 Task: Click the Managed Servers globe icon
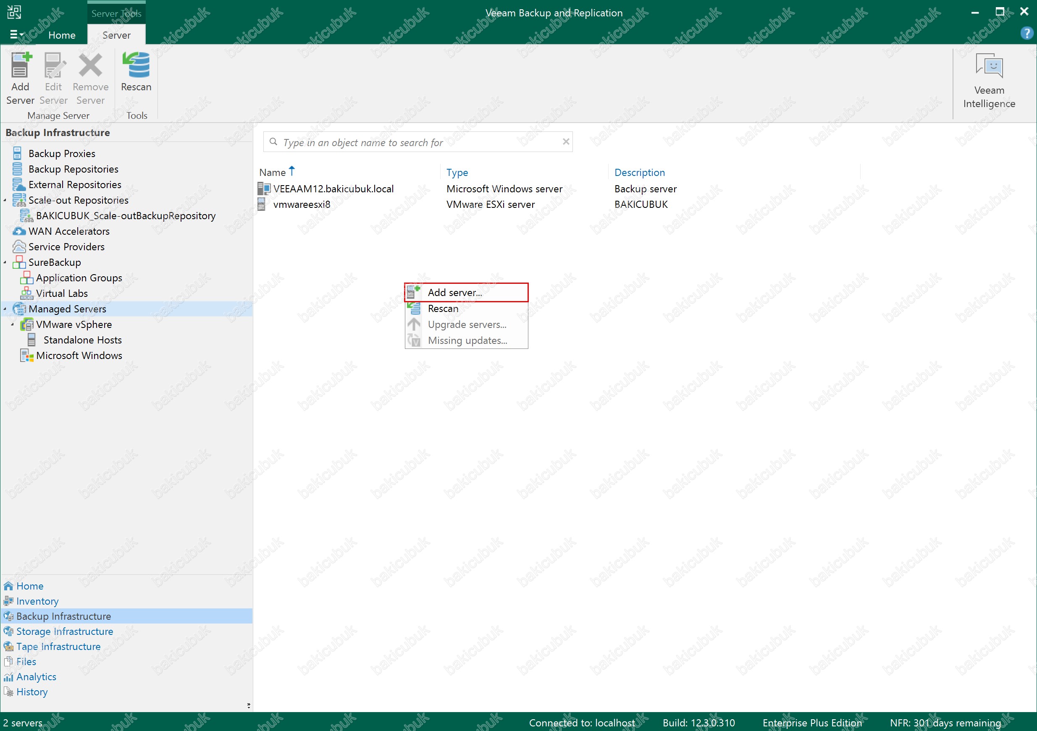19,309
